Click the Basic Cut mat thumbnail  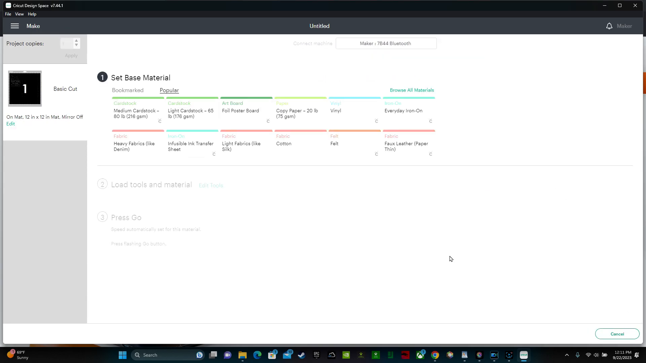(x=25, y=88)
